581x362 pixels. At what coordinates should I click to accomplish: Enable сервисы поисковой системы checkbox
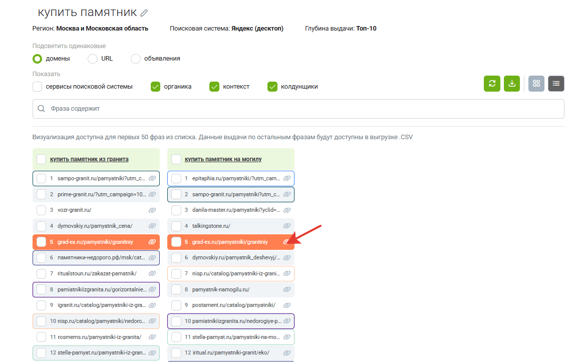tap(38, 87)
